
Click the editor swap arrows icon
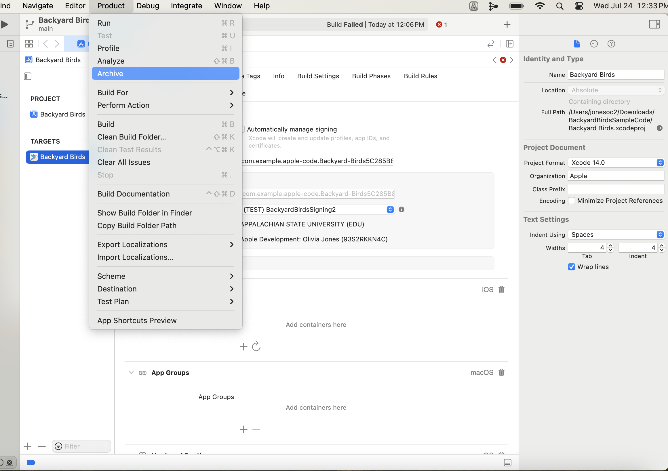pyautogui.click(x=491, y=44)
